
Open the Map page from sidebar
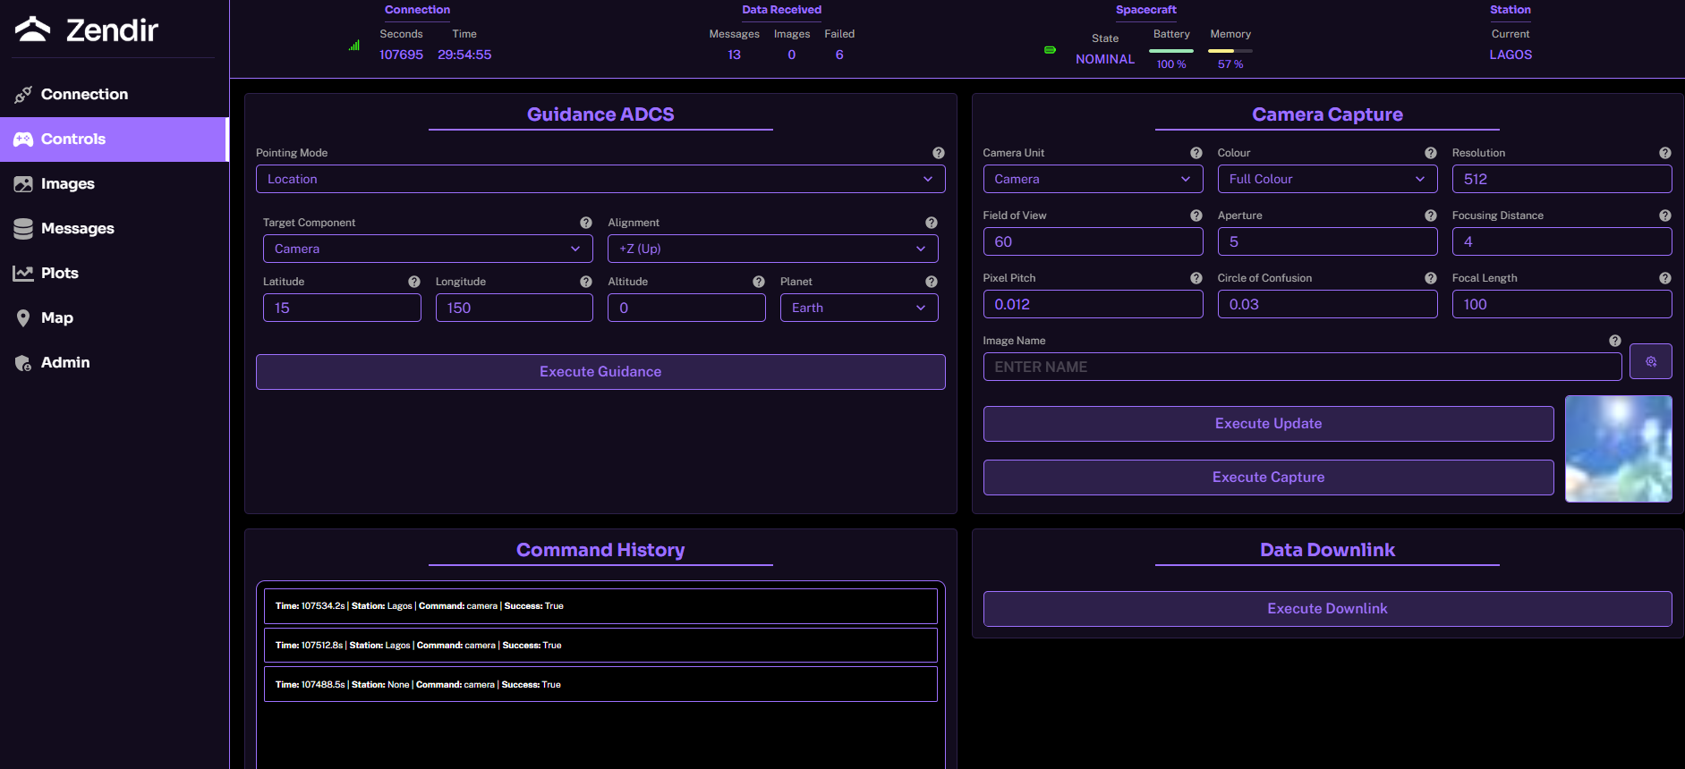coord(56,317)
